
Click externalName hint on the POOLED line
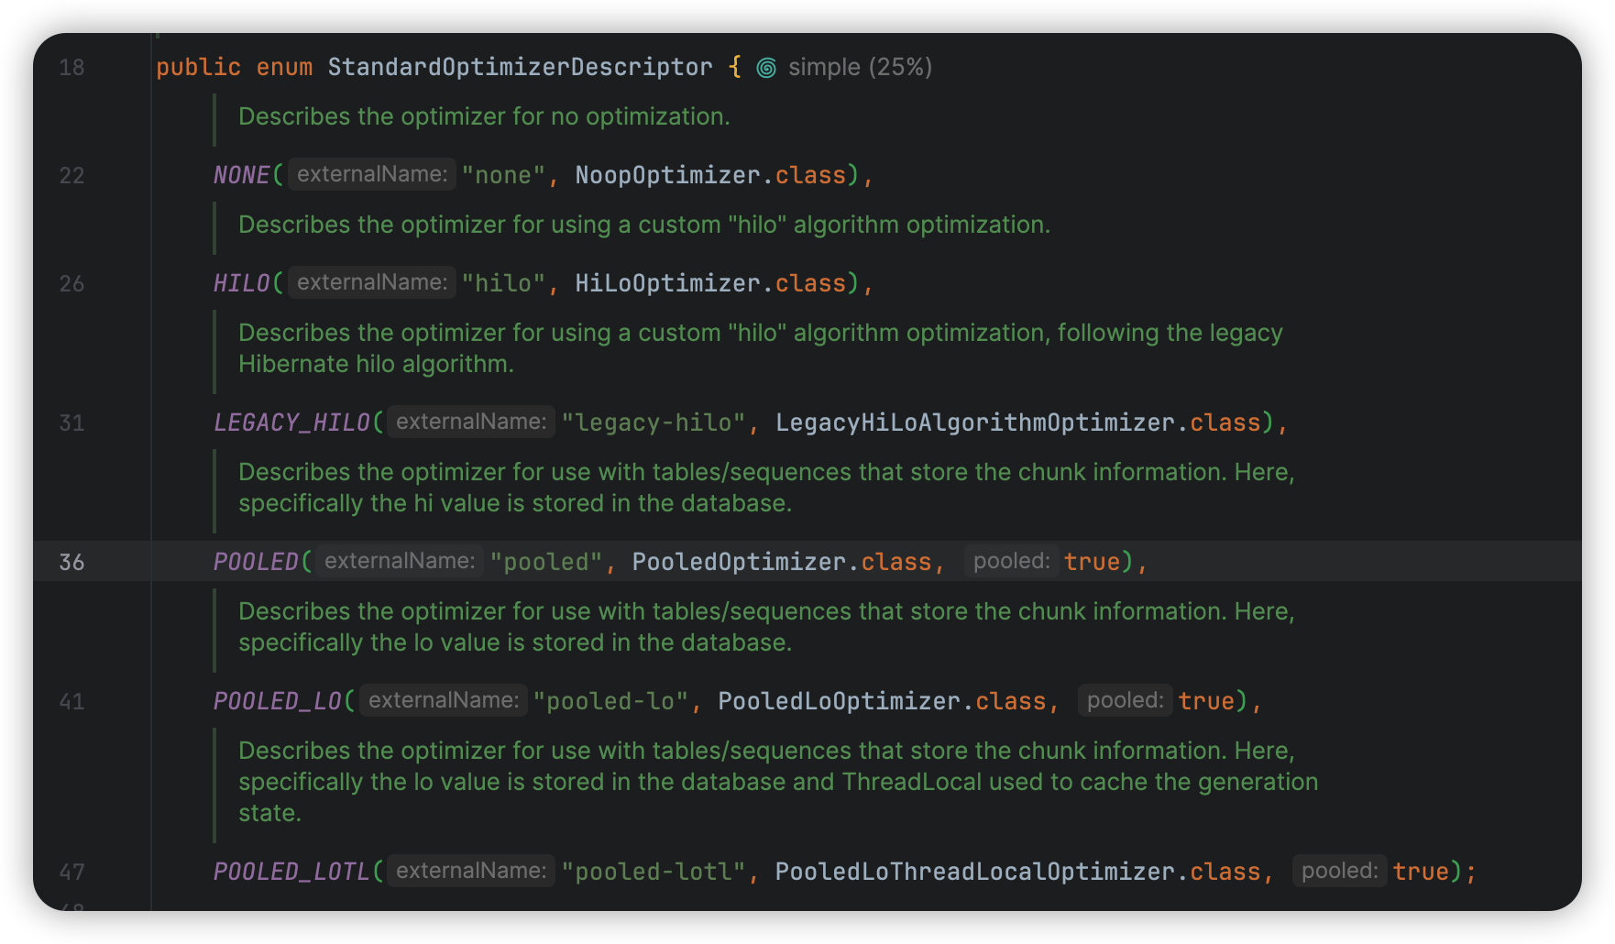400,561
